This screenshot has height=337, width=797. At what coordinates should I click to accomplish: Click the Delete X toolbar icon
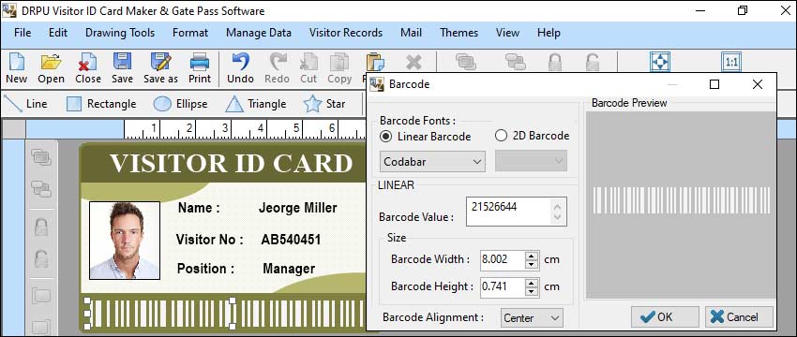point(414,62)
